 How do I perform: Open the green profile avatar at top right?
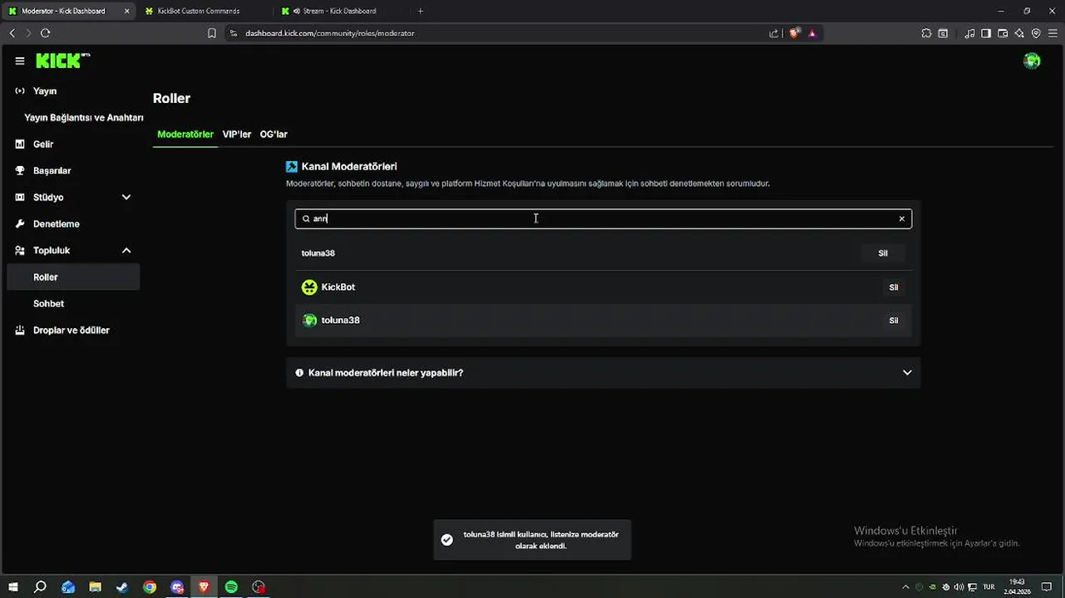pos(1032,61)
